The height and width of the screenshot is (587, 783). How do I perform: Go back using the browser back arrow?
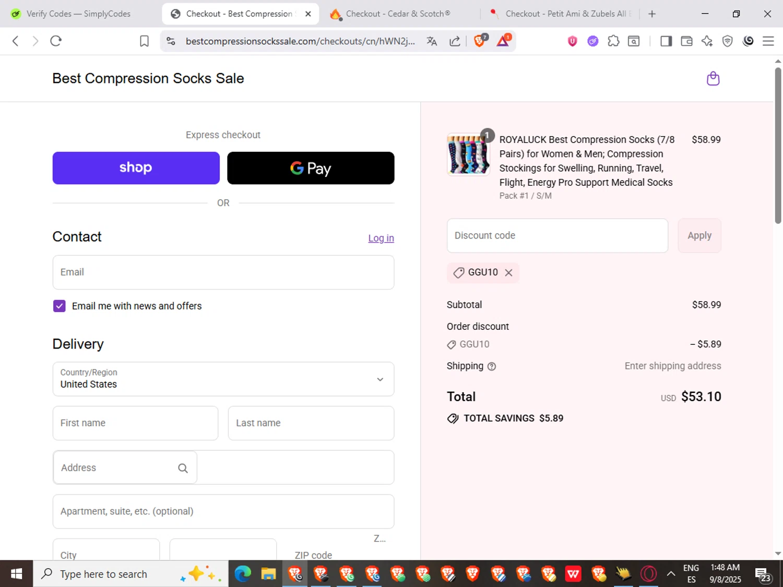click(16, 41)
